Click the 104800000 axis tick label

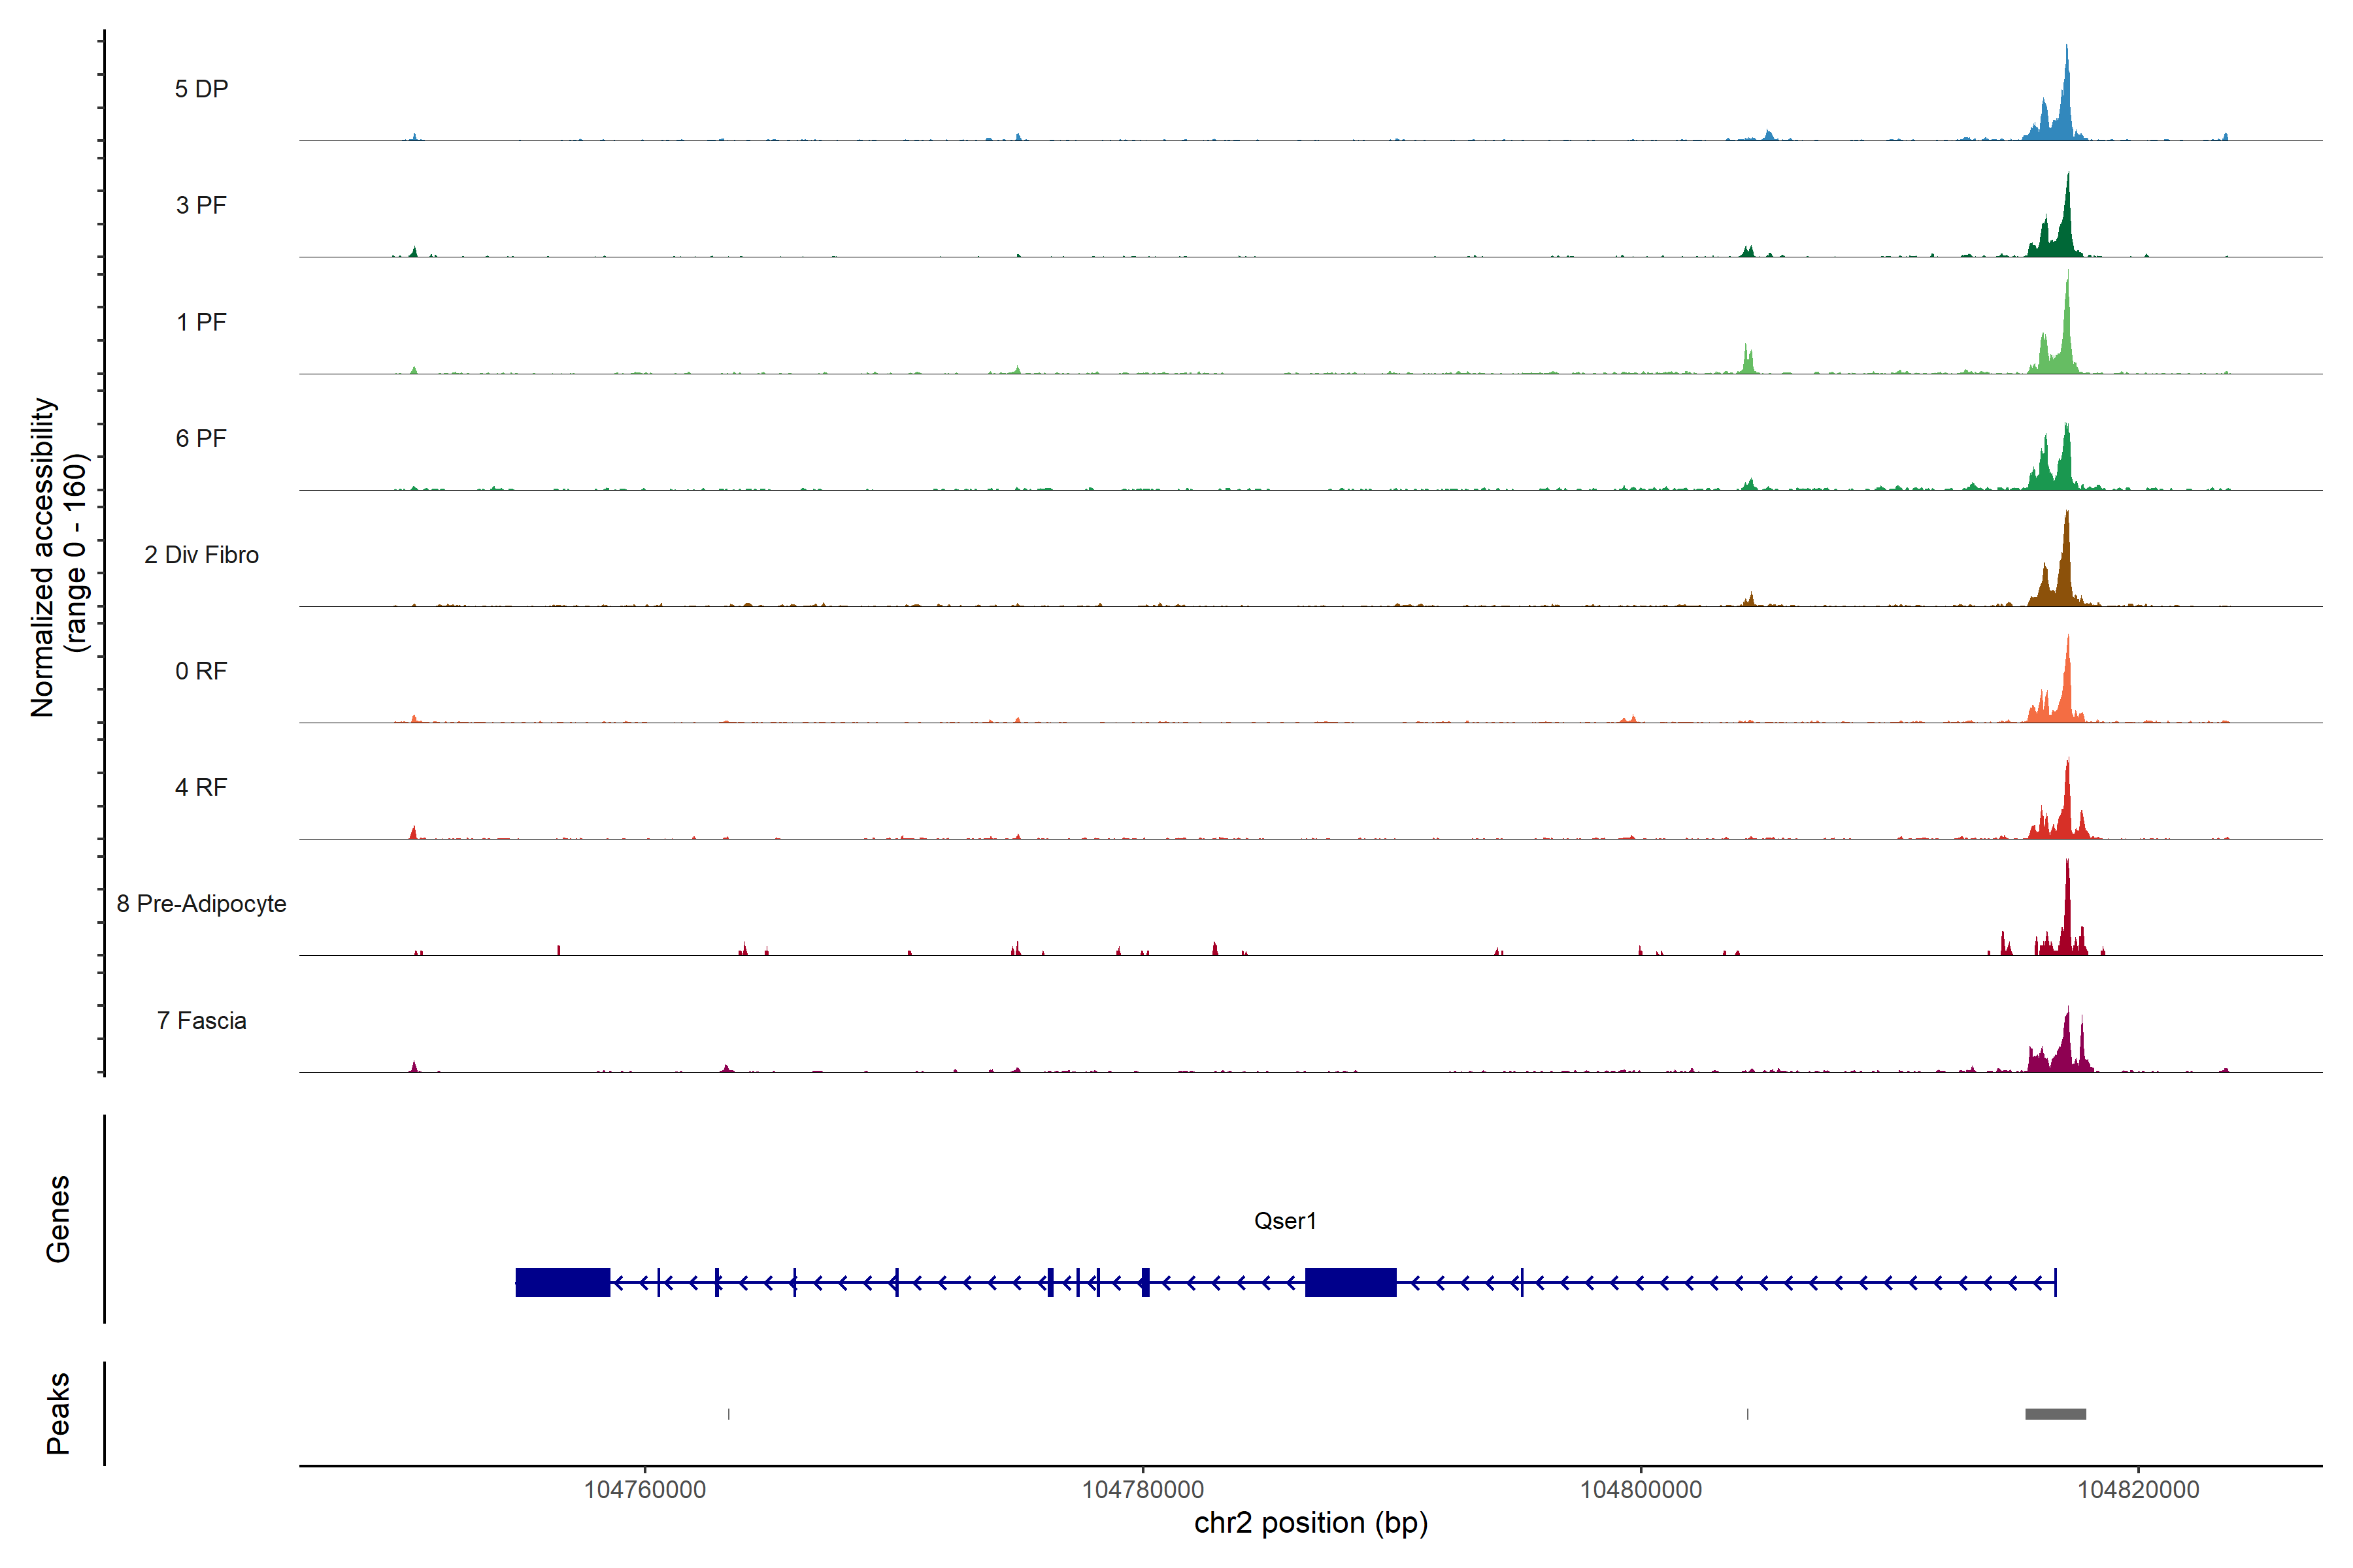[x=1641, y=1490]
